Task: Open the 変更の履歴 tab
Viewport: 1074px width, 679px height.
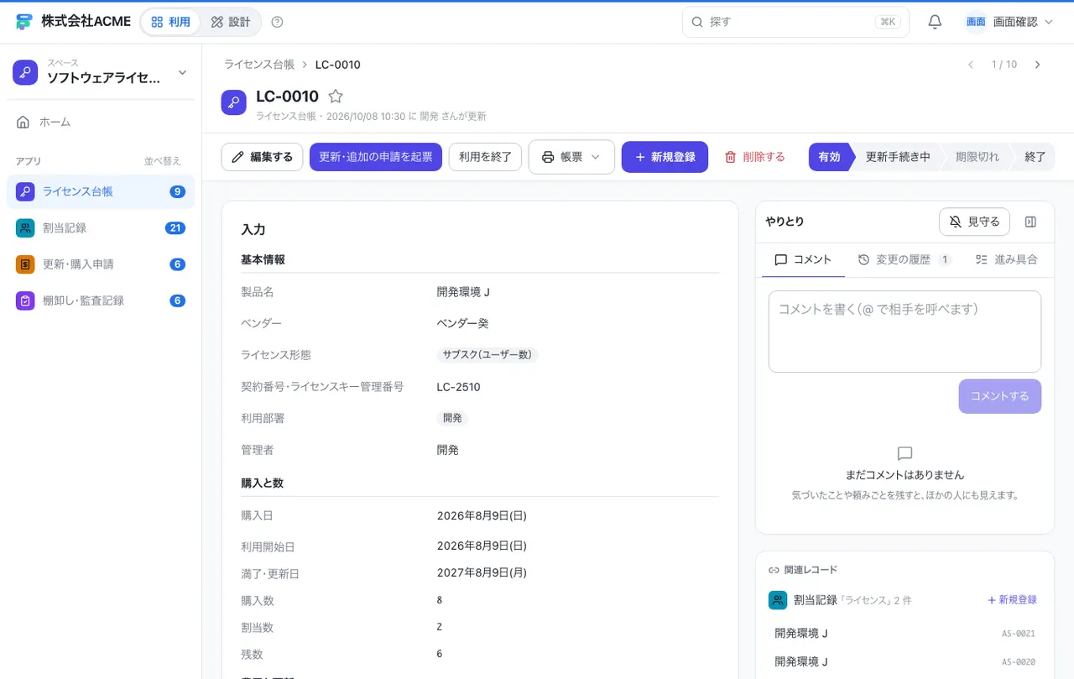Action: 905,259
